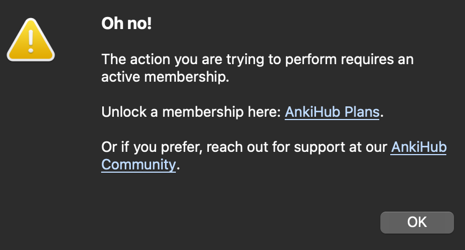Click the words "active membership" in the message

pyautogui.click(x=164, y=77)
